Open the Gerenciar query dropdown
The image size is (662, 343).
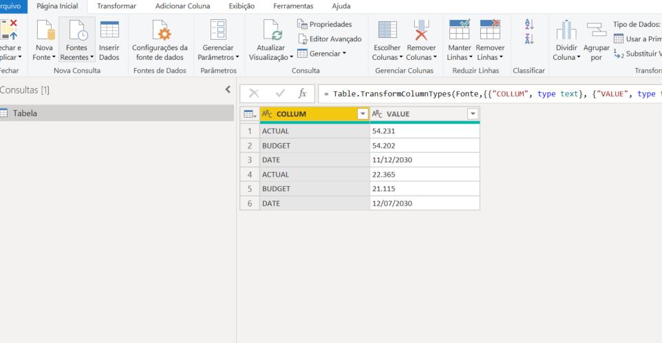(x=322, y=54)
